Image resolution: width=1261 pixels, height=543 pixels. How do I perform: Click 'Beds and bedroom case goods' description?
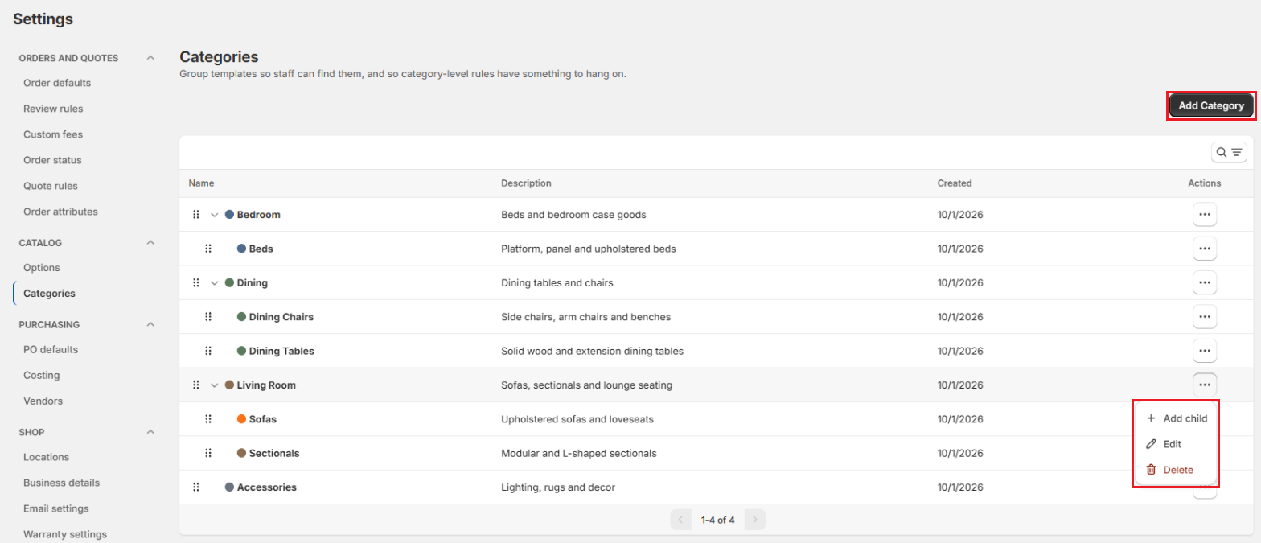point(573,215)
